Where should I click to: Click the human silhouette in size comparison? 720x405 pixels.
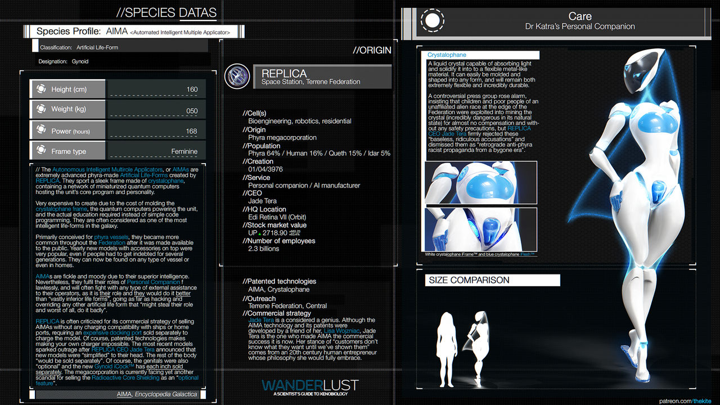(x=447, y=345)
